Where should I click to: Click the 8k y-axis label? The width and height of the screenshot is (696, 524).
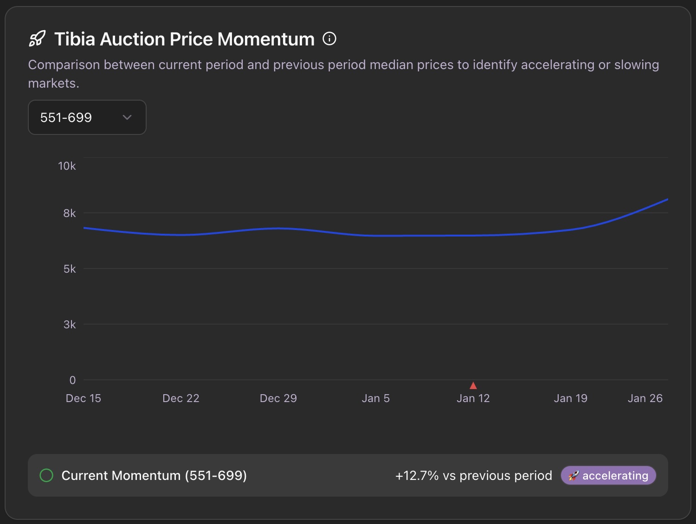click(70, 213)
